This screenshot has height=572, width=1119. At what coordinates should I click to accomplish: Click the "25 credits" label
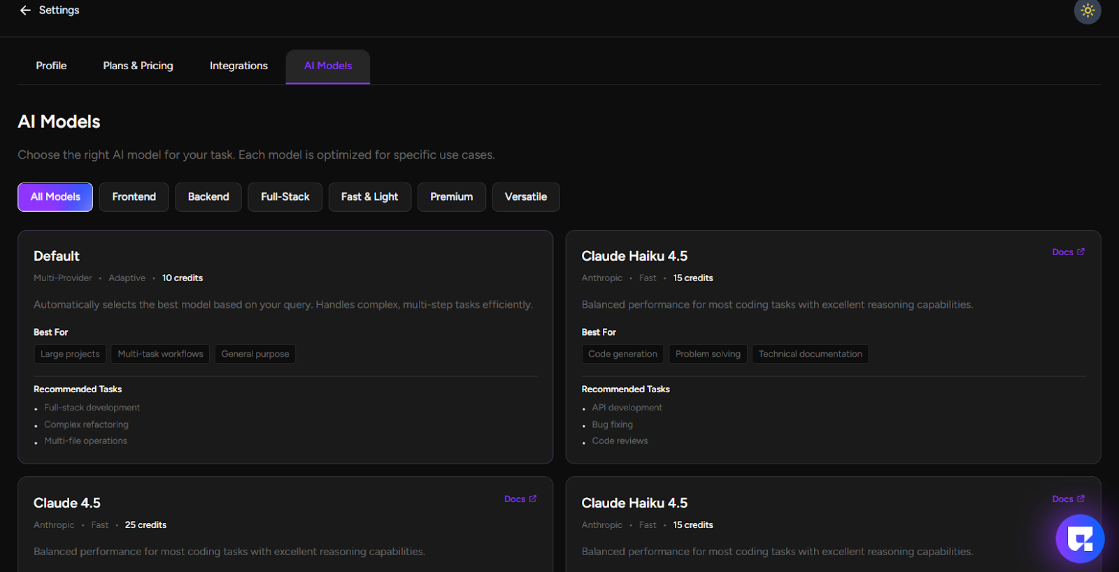(x=145, y=525)
